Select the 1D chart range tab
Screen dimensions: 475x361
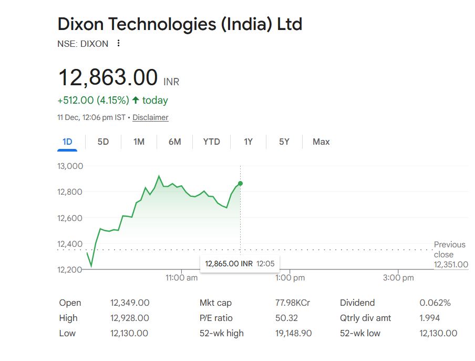tap(67, 142)
